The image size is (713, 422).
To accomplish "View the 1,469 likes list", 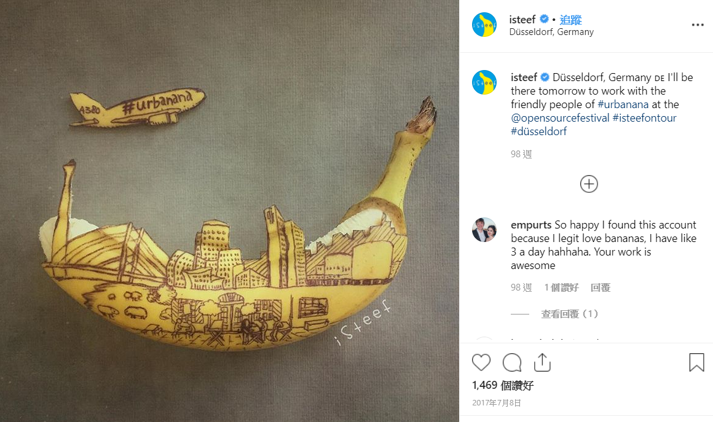I will [x=503, y=385].
